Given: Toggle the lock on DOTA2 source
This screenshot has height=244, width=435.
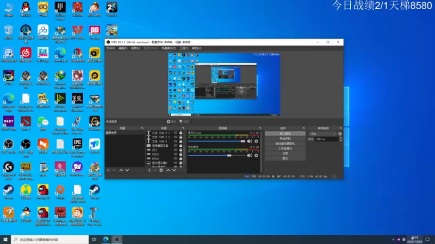Looking at the screenshot, I should [x=181, y=158].
